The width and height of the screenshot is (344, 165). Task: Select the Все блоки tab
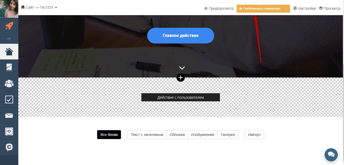click(x=109, y=135)
